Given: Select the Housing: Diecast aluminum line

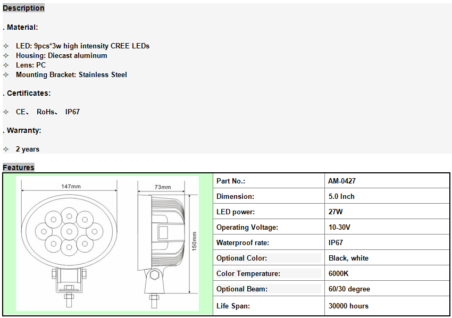Looking at the screenshot, I should 61,56.
